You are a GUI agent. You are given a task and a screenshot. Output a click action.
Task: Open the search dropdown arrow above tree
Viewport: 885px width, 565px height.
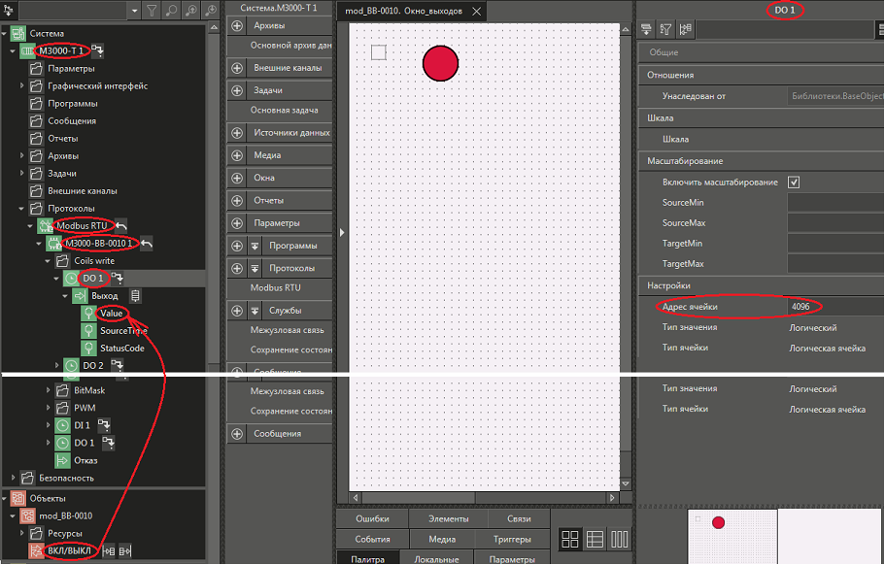tap(133, 11)
